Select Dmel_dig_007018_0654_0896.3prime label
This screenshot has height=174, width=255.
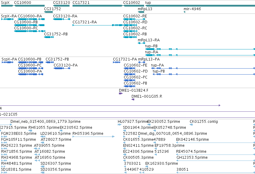click(x=173, y=134)
